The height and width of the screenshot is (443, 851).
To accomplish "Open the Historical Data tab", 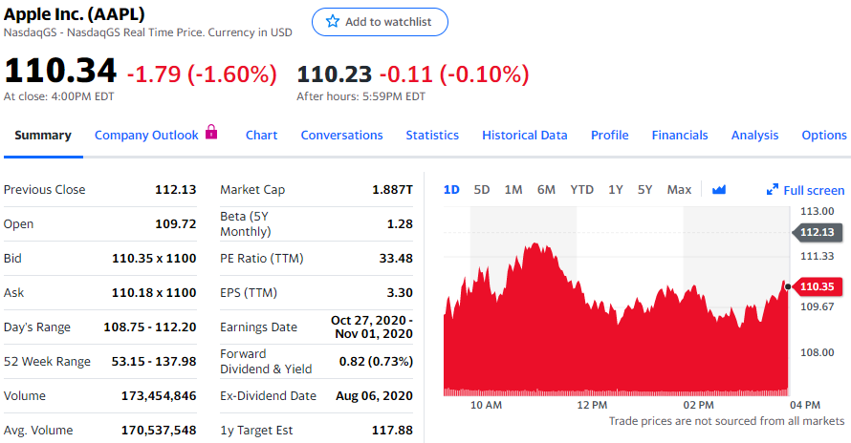I will (524, 135).
